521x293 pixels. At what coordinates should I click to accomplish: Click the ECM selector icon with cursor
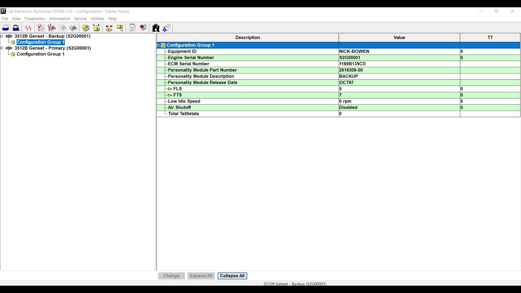coord(120,28)
